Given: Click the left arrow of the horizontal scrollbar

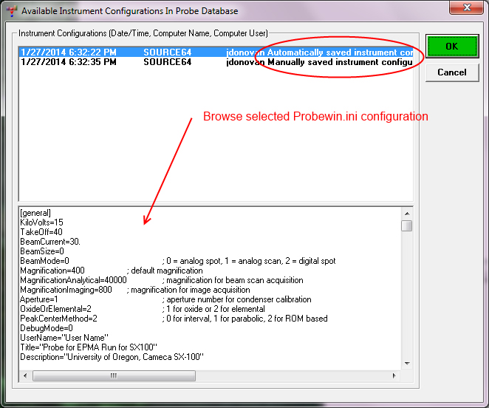Looking at the screenshot, I should pyautogui.click(x=25, y=375).
